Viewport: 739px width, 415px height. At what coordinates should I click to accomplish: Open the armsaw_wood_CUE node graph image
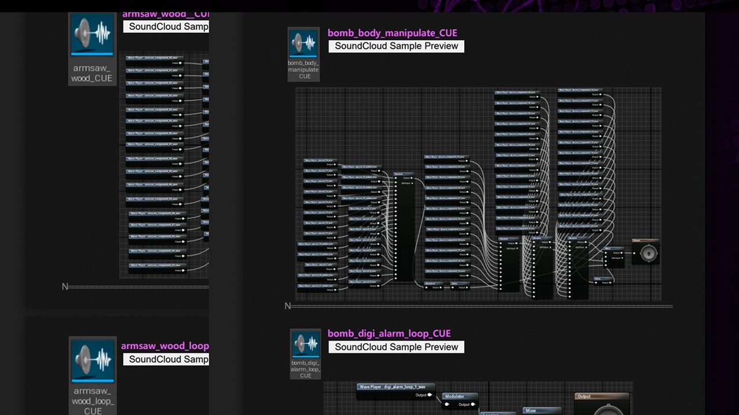(165, 166)
